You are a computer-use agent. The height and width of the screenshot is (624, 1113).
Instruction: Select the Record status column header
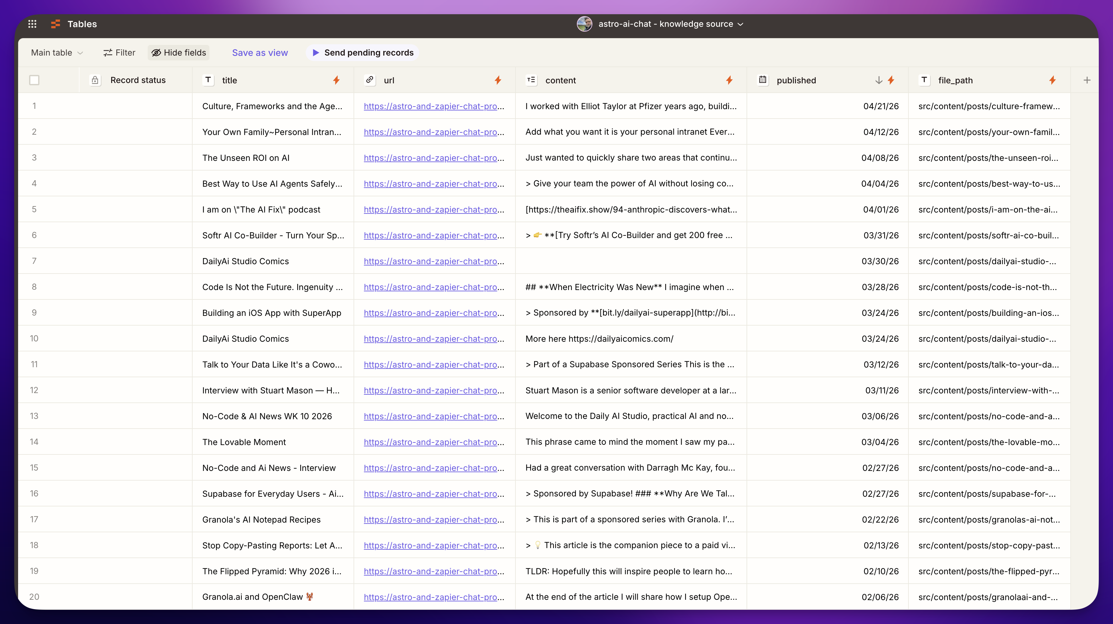pos(136,80)
